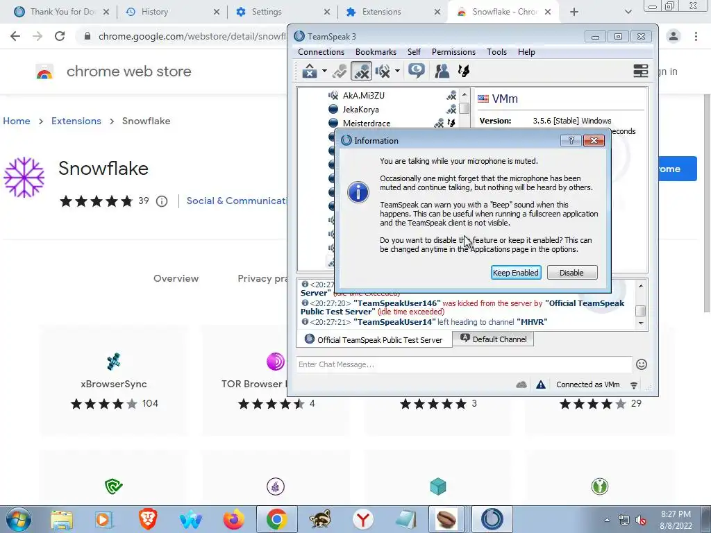Viewport: 711px width, 533px height.
Task: Open the Chrome profile avatar icon
Action: [x=674, y=36]
